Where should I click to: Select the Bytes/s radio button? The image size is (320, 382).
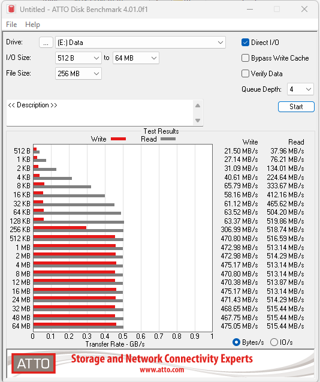click(x=236, y=342)
